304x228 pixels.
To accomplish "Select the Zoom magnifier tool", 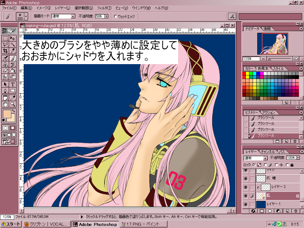I will tap(12, 104).
